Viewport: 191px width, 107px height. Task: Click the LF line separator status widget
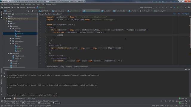166,101
